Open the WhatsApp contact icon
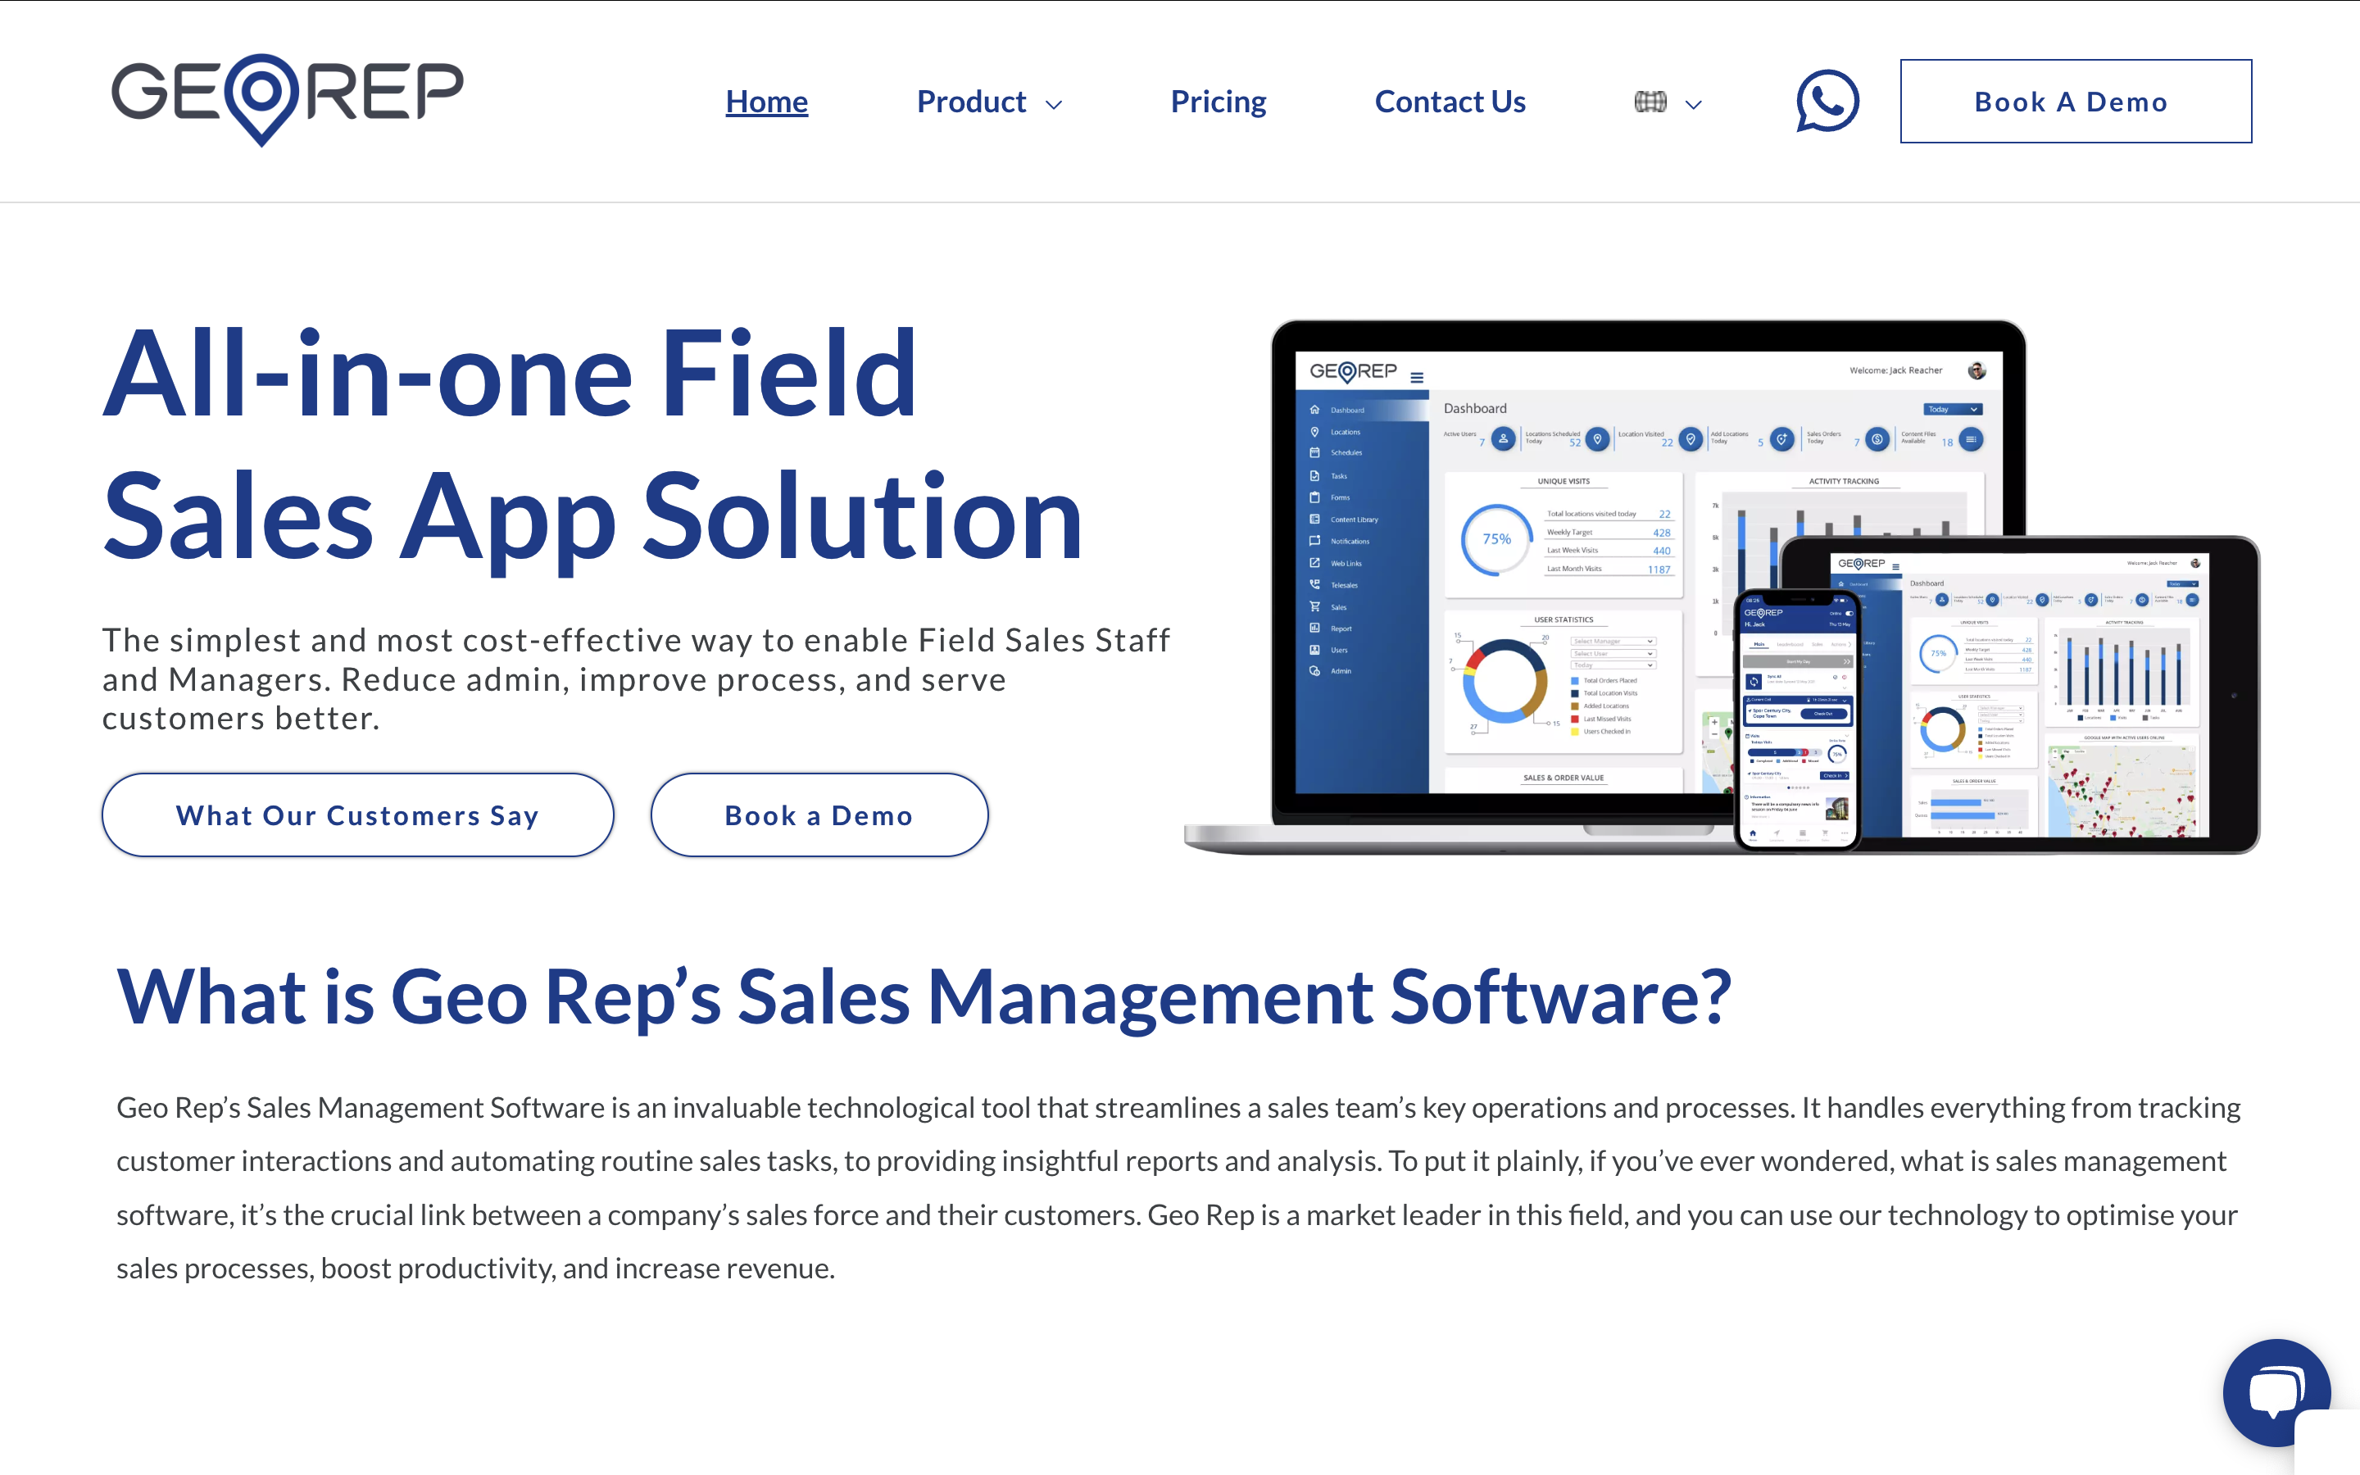The width and height of the screenshot is (2360, 1475). point(1827,102)
